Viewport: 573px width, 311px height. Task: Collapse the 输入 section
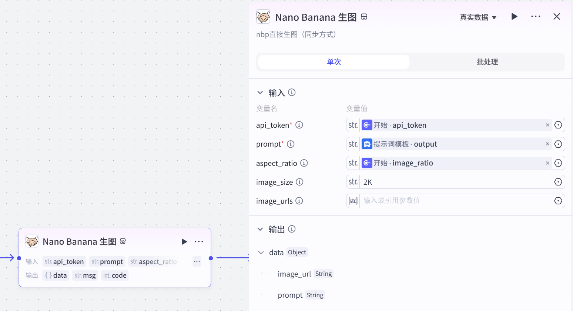pos(260,93)
